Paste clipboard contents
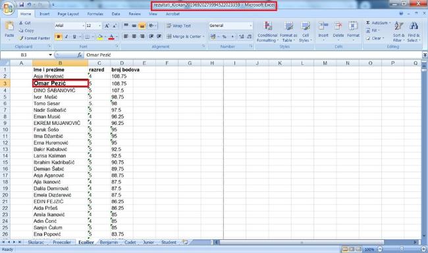Screen dimensions: 428x253 coord(9,30)
